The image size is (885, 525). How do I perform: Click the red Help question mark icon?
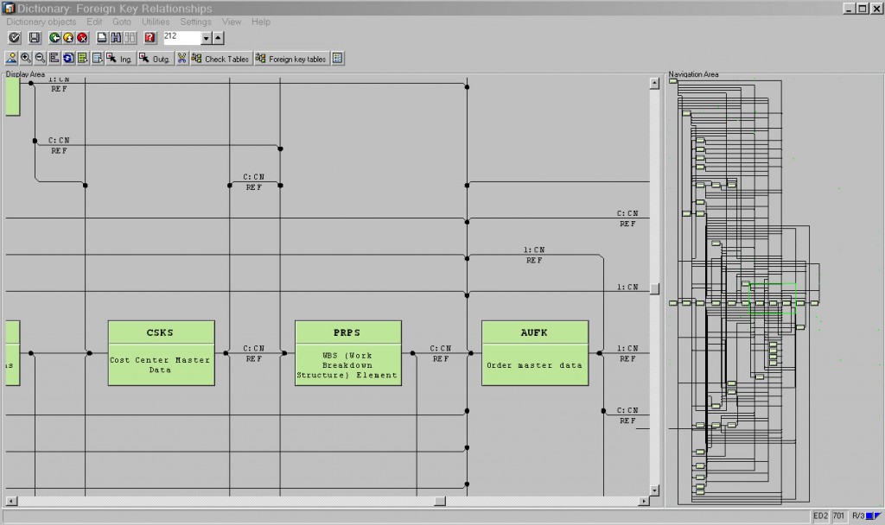(x=150, y=38)
